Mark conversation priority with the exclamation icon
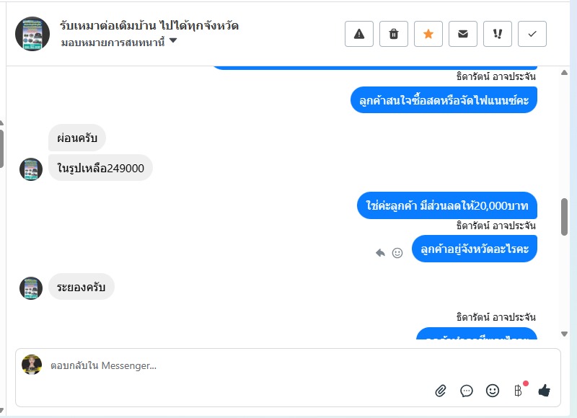Image resolution: width=577 pixels, height=418 pixels. tap(498, 34)
